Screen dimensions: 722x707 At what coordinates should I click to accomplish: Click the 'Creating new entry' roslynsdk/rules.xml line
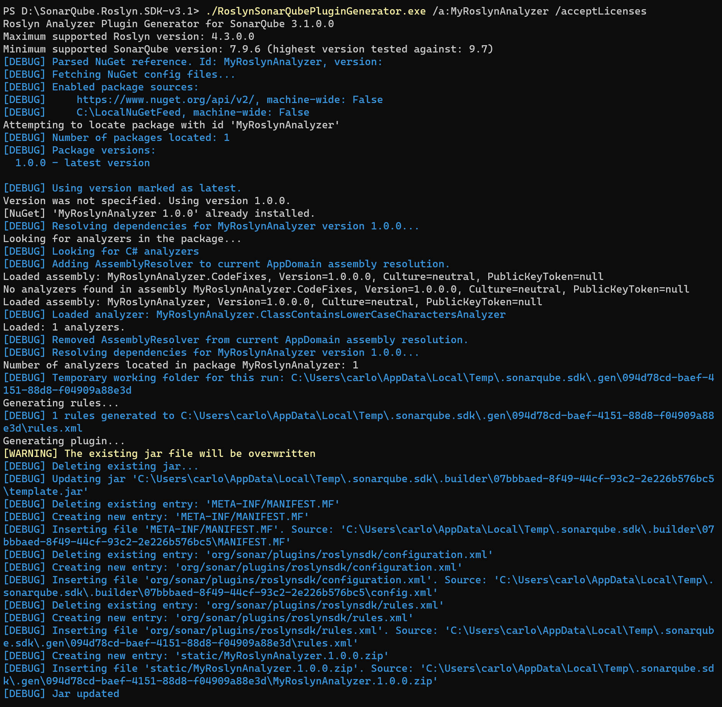pyautogui.click(x=208, y=618)
